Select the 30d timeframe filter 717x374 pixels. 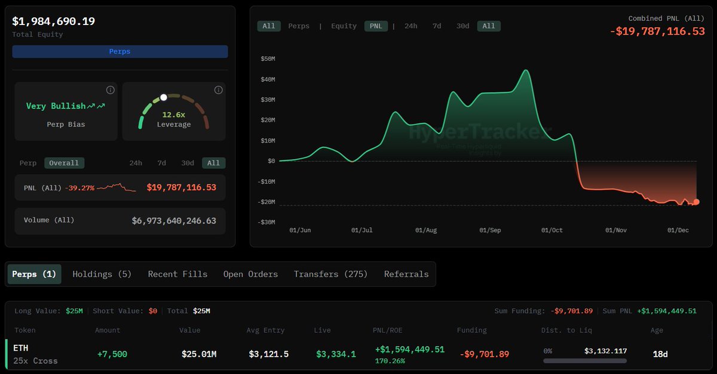[x=462, y=26]
